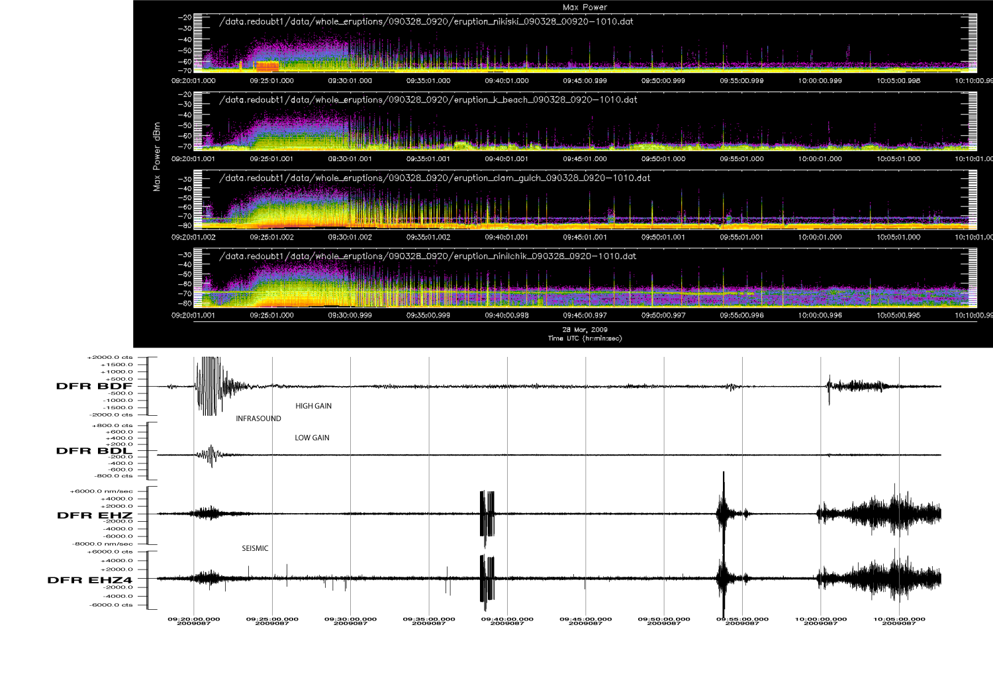The image size is (993, 686).
Task: Select the eruption_clam_gulch_090328 file path label
Action: click(434, 178)
